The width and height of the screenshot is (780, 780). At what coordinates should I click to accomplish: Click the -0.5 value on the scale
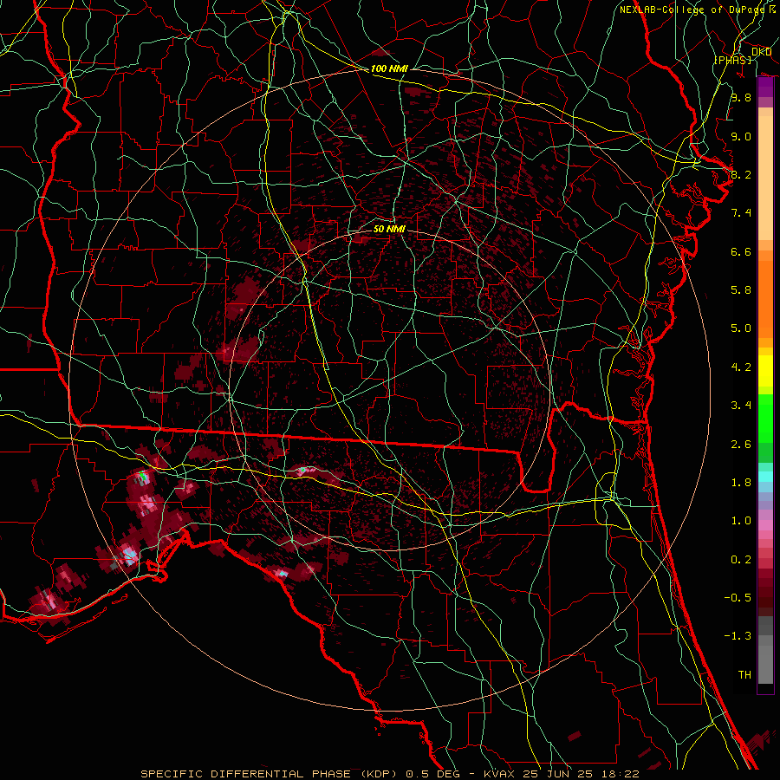pos(738,597)
